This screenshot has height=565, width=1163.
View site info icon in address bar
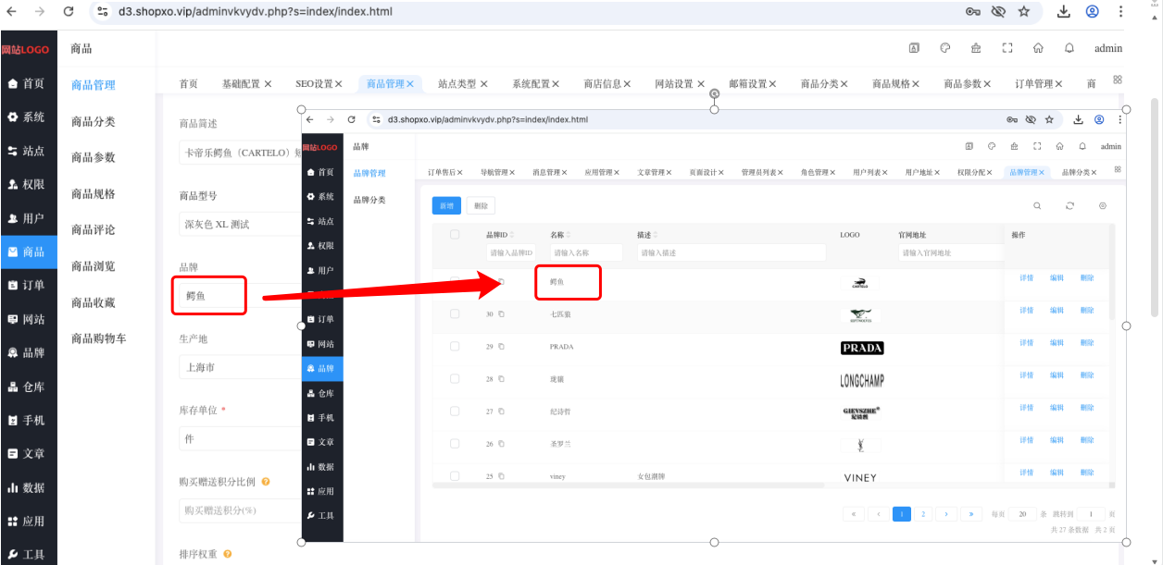pyautogui.click(x=103, y=12)
